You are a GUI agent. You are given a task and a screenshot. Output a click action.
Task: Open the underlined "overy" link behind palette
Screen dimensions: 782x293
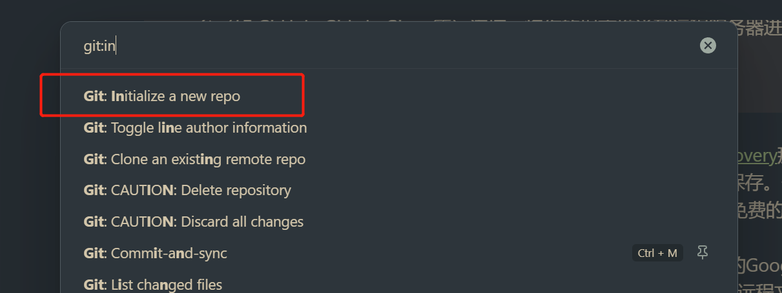[x=756, y=156]
